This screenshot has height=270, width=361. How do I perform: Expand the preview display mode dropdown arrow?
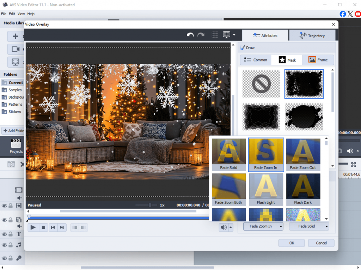click(234, 35)
